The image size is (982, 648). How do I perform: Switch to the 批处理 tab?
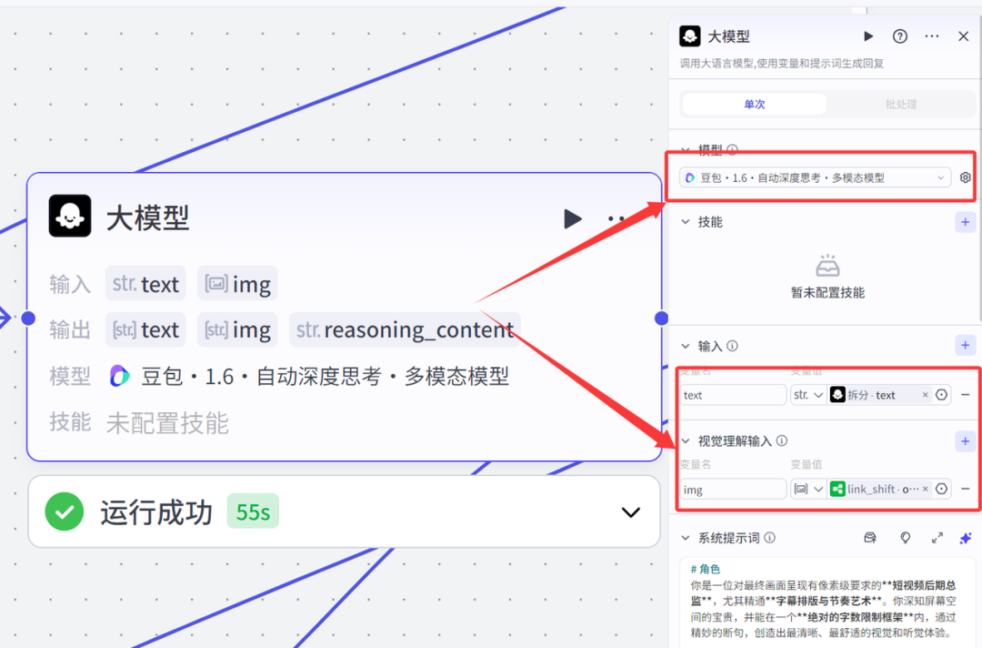click(900, 104)
